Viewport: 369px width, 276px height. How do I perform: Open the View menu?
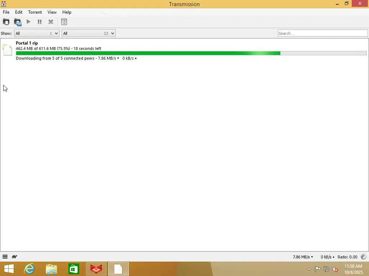(x=52, y=12)
